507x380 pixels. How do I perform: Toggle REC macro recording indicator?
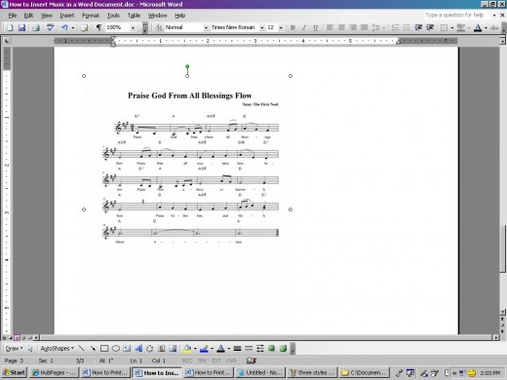point(187,361)
